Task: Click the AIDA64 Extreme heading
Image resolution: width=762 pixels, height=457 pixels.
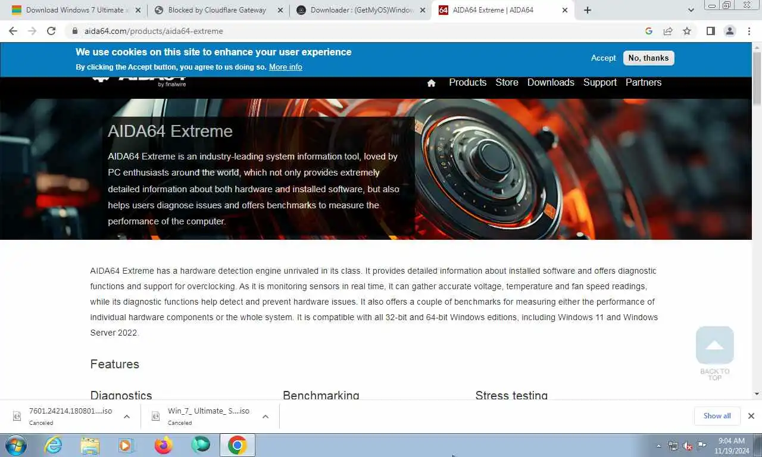Action: [x=170, y=131]
